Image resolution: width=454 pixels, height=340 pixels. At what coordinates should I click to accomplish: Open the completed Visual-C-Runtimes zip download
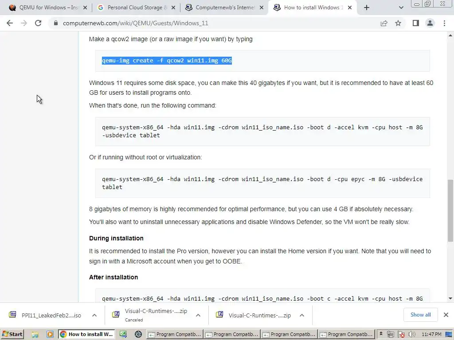[259, 315]
